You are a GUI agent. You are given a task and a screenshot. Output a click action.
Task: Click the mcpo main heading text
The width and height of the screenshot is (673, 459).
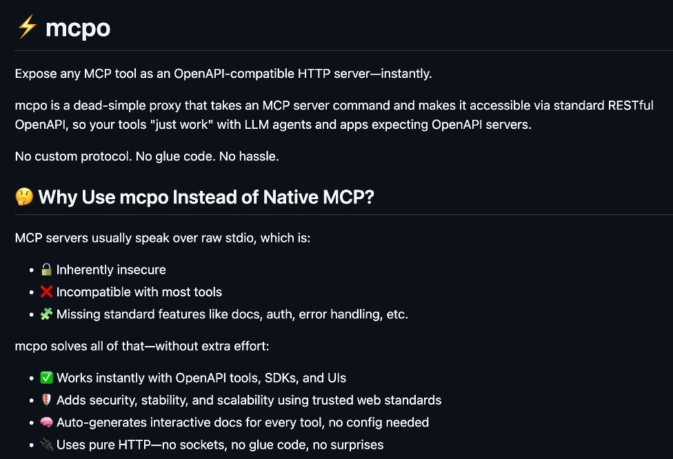pos(78,28)
